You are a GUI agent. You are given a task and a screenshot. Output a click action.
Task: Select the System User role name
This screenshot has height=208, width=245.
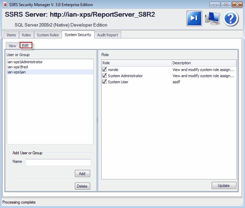click(x=118, y=82)
